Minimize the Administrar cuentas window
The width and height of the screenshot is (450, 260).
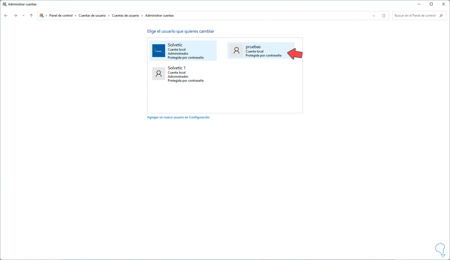[x=419, y=4]
